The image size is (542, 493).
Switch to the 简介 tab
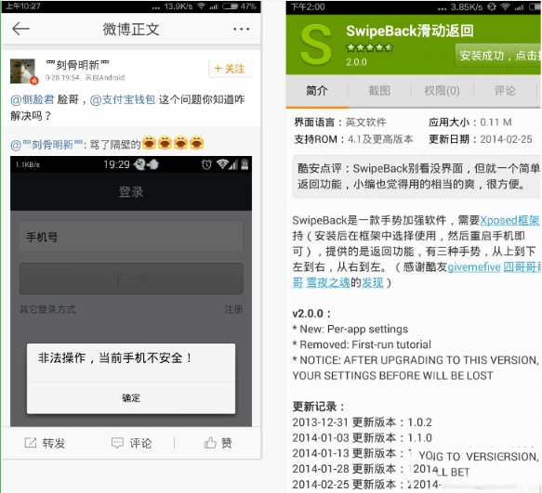[317, 91]
